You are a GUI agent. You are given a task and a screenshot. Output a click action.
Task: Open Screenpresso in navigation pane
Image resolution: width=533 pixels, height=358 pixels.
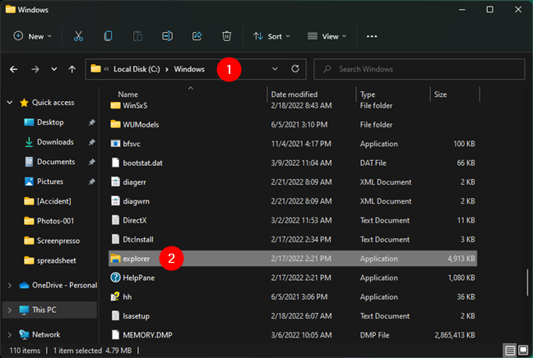click(58, 241)
